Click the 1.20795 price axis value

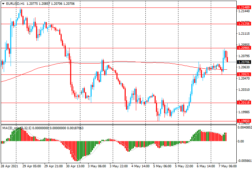coord(244,56)
